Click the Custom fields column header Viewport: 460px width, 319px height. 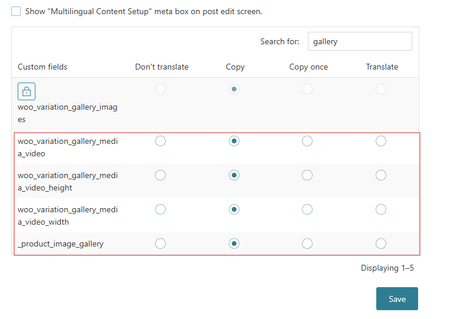42,67
